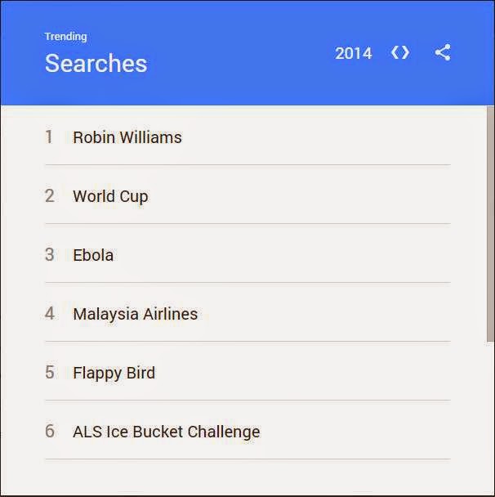Click the 2014 year label

pyautogui.click(x=353, y=54)
